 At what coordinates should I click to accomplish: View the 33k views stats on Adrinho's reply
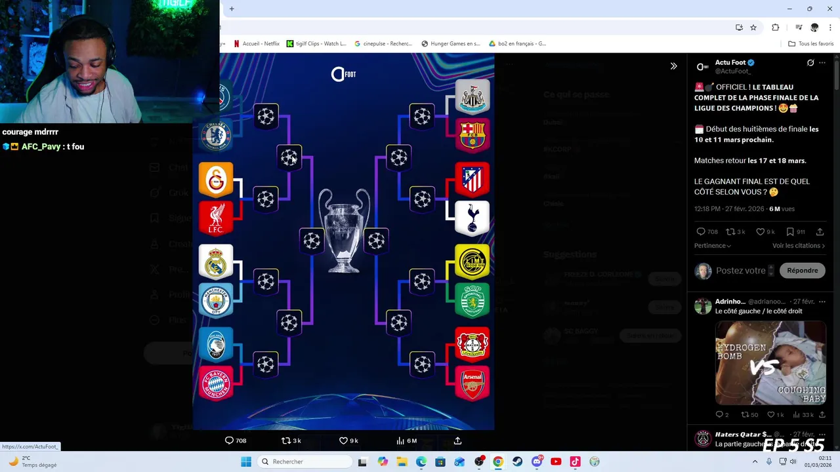[x=804, y=415]
